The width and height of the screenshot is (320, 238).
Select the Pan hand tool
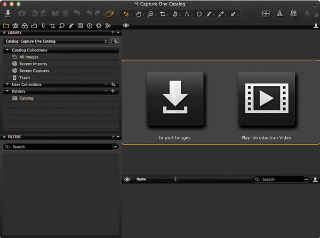point(139,14)
